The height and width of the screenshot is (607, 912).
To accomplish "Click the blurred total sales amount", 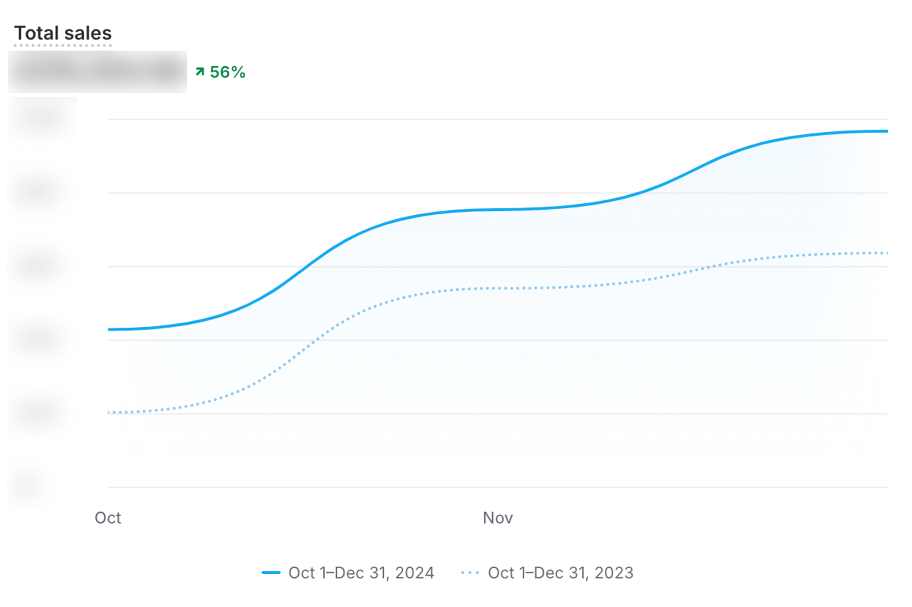I will click(x=97, y=72).
